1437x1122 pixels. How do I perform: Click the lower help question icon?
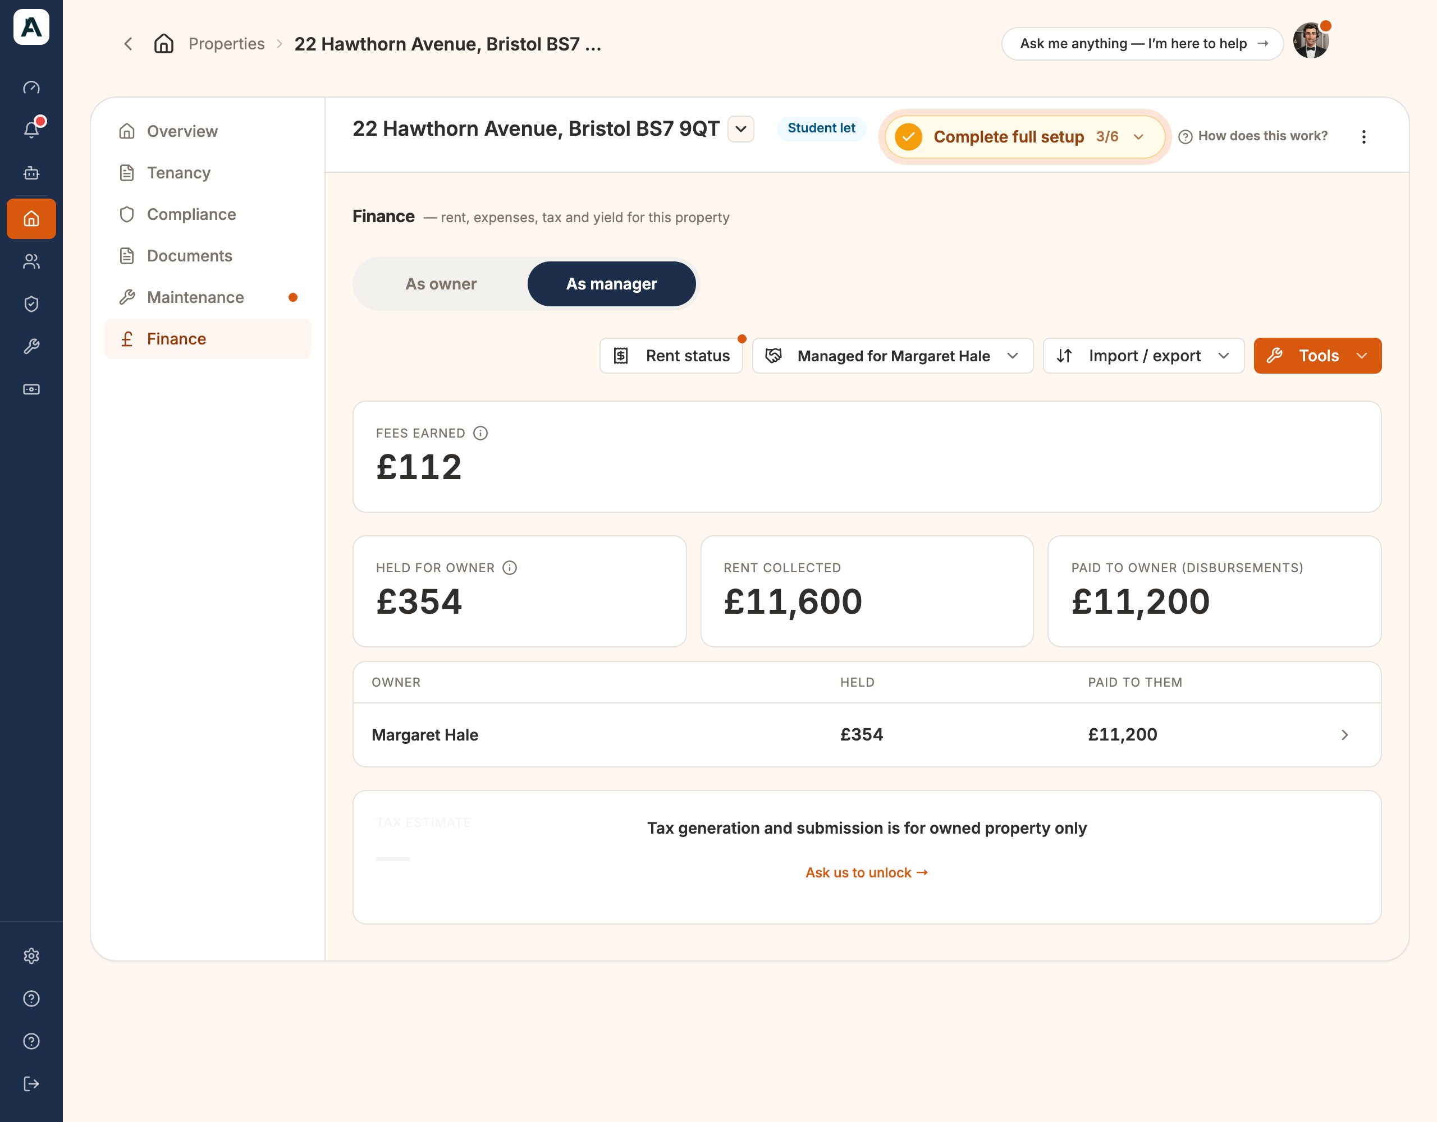coord(31,1041)
